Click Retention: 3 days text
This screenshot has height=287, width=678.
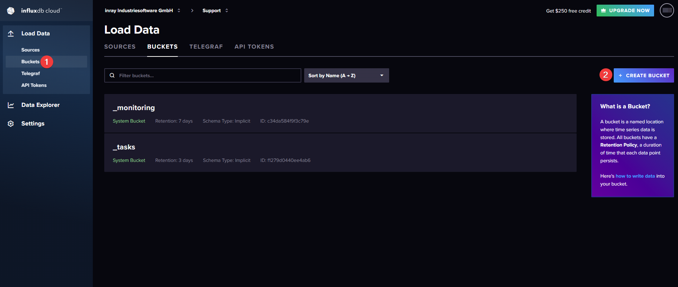[174, 160]
